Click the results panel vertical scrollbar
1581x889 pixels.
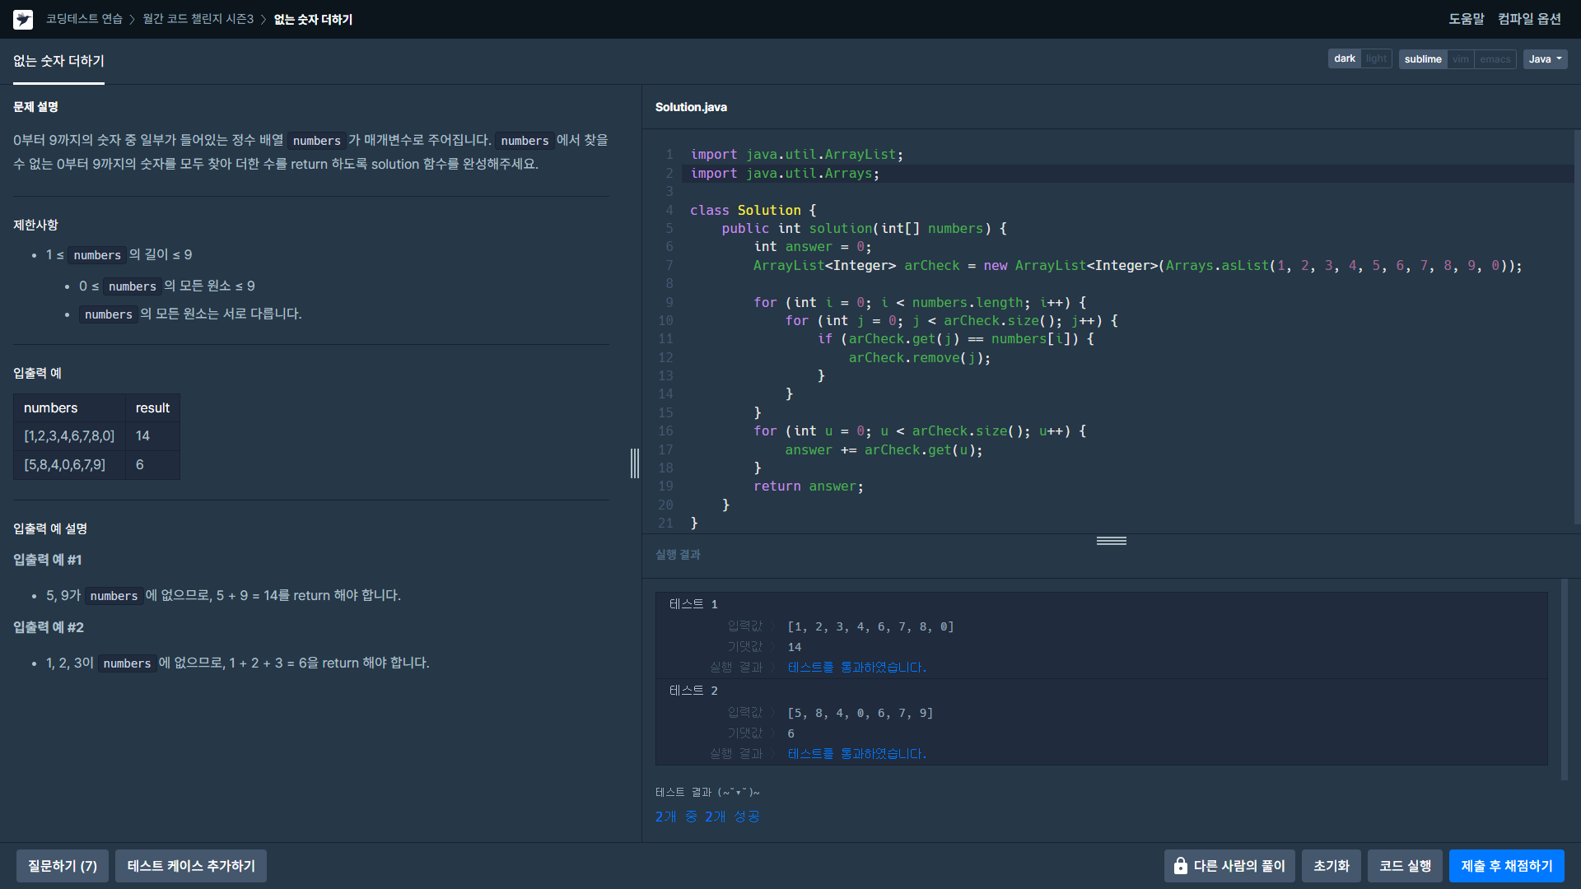[1565, 679]
